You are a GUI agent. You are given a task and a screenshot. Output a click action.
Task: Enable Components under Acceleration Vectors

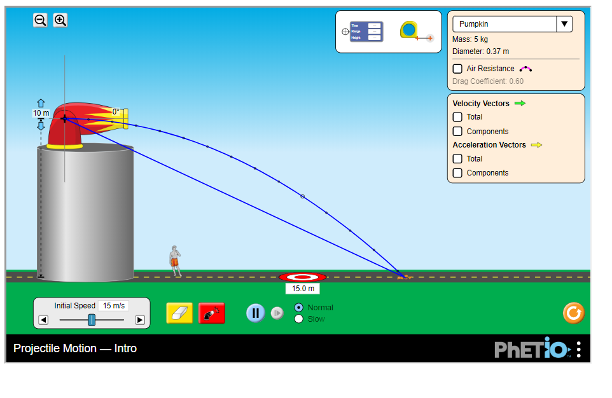click(x=457, y=172)
